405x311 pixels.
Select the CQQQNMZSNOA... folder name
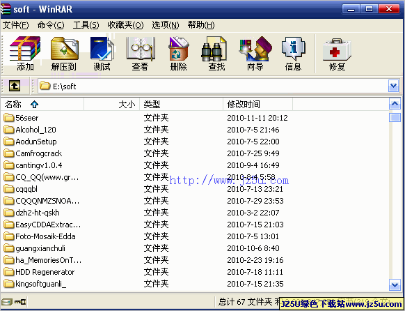(x=47, y=201)
